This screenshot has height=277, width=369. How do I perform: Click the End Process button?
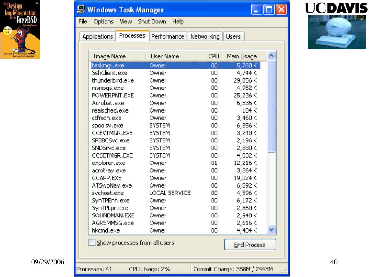point(250,245)
